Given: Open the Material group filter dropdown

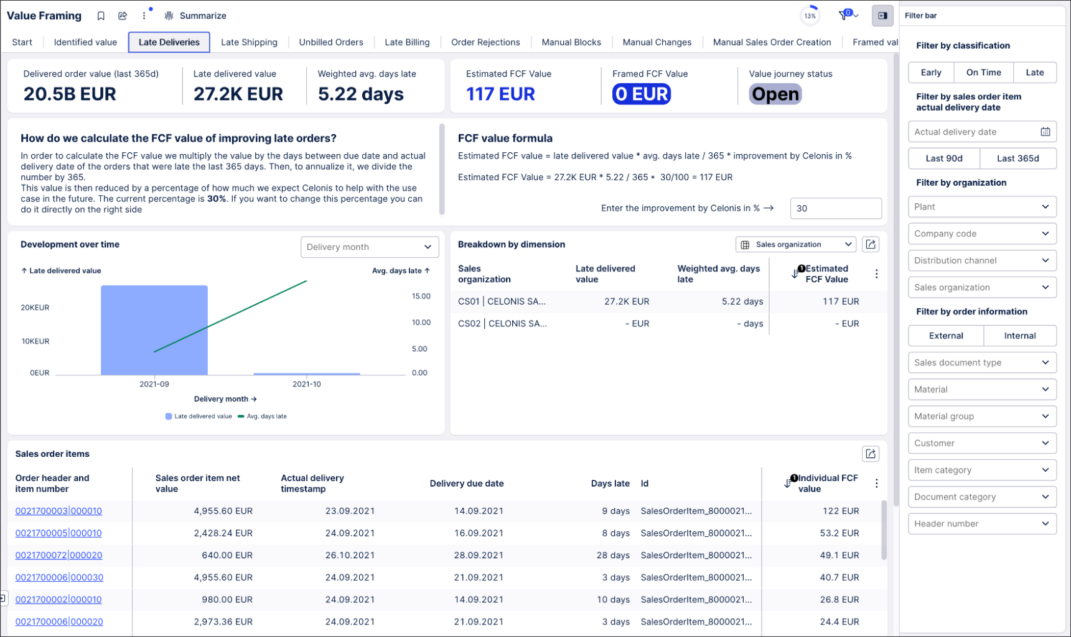Looking at the screenshot, I should [982, 416].
